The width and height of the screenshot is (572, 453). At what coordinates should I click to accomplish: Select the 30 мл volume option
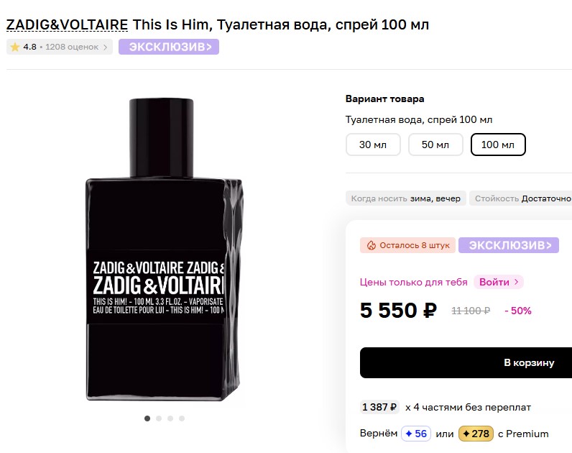[x=373, y=145]
